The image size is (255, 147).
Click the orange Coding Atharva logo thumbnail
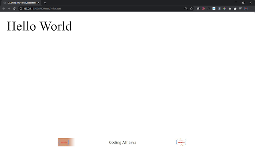coord(66,142)
